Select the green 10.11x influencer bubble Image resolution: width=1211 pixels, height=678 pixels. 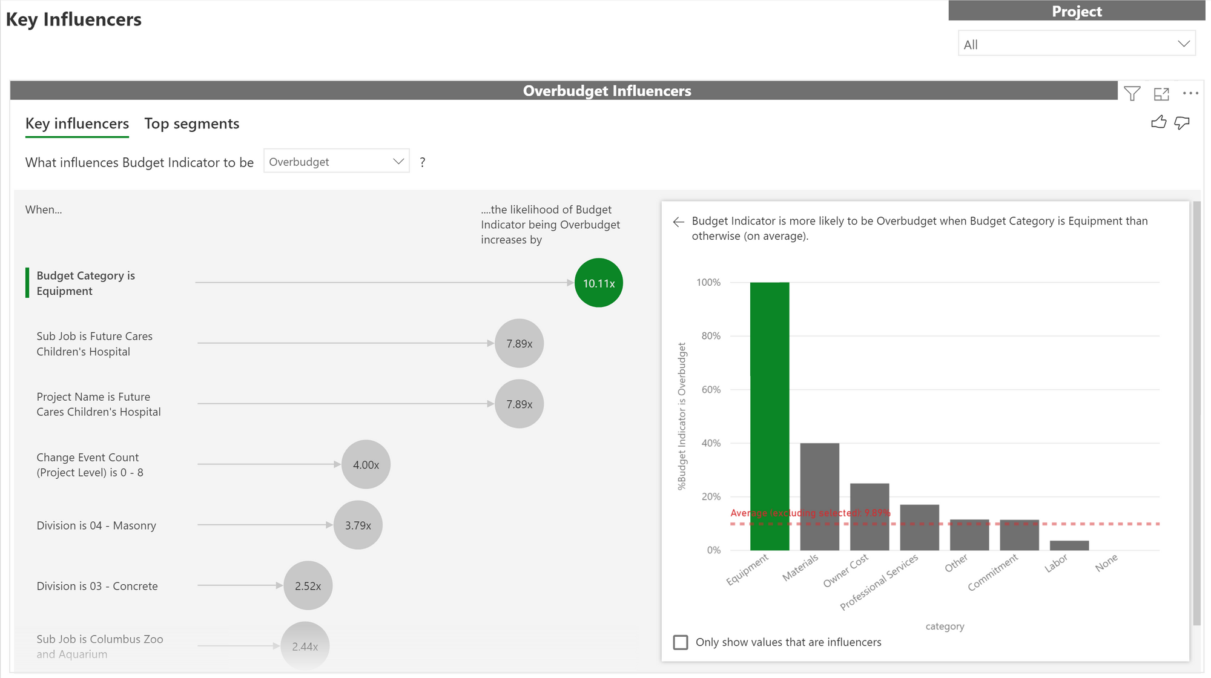598,283
